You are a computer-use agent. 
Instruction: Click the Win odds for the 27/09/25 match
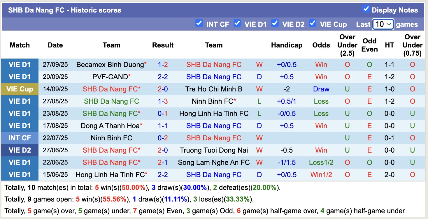click(x=321, y=65)
